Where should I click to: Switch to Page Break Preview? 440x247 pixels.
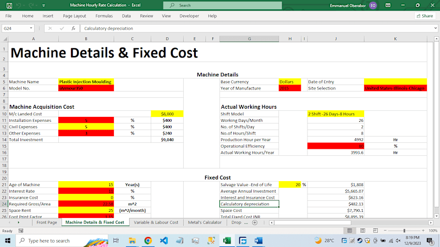pos(375,231)
